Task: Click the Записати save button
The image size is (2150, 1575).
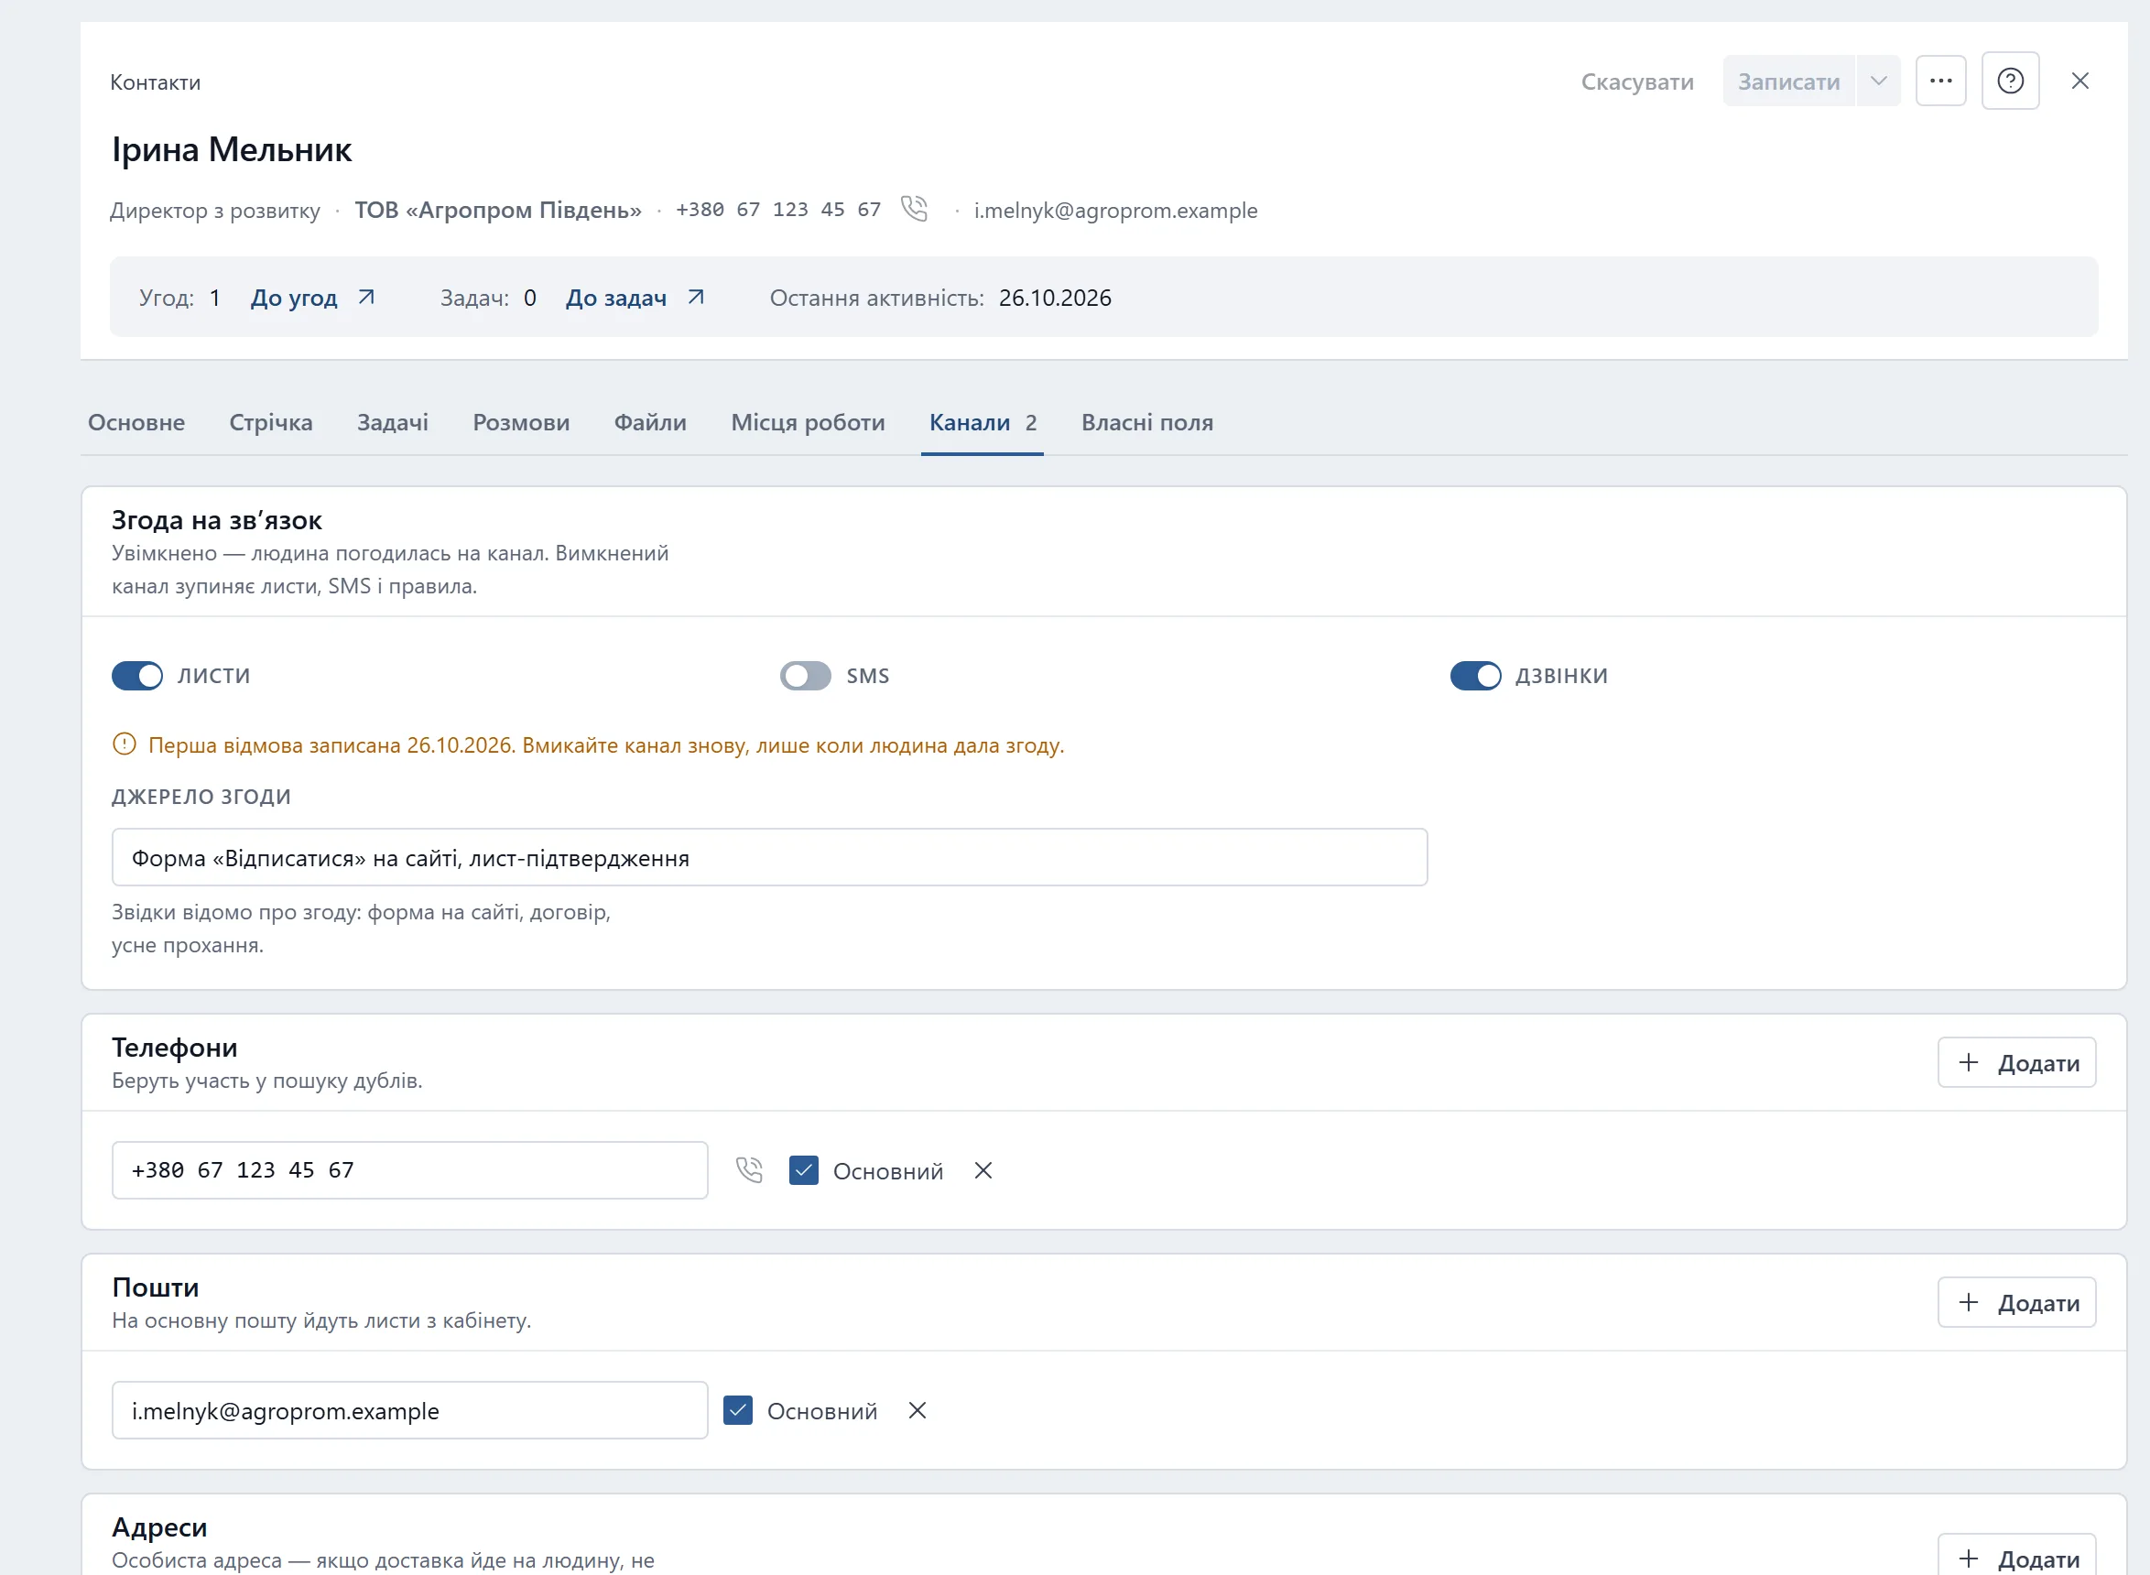Action: tap(1788, 81)
